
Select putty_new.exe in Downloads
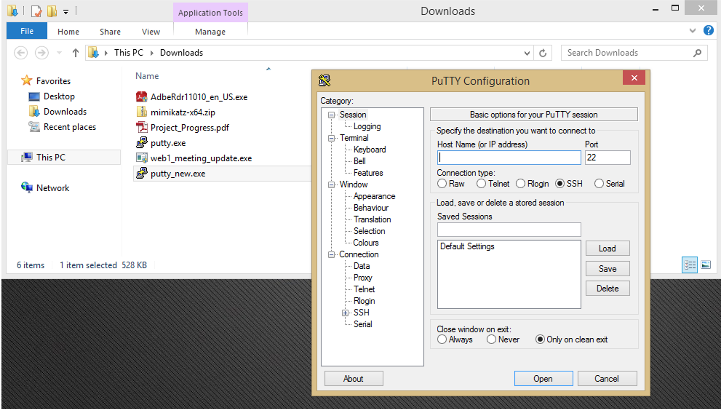pos(178,173)
